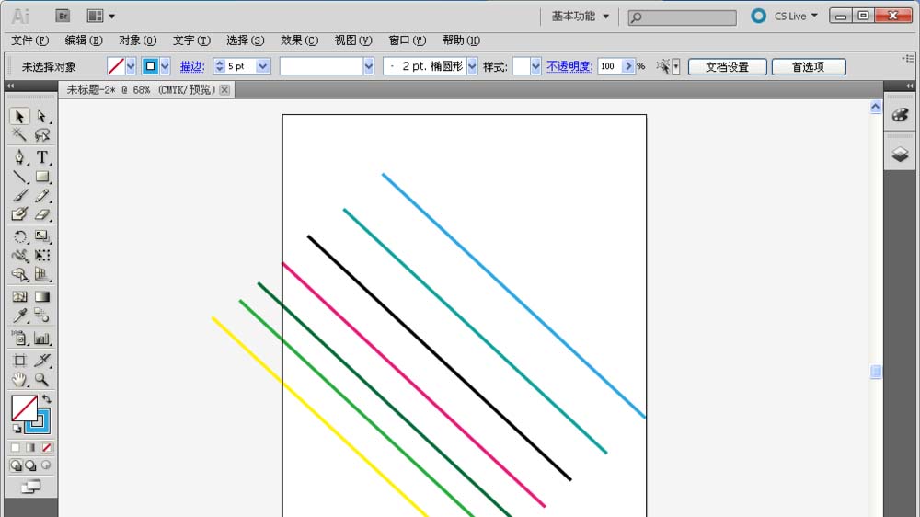Set paint mode to Color
This screenshot has width=920, height=517.
16,448
